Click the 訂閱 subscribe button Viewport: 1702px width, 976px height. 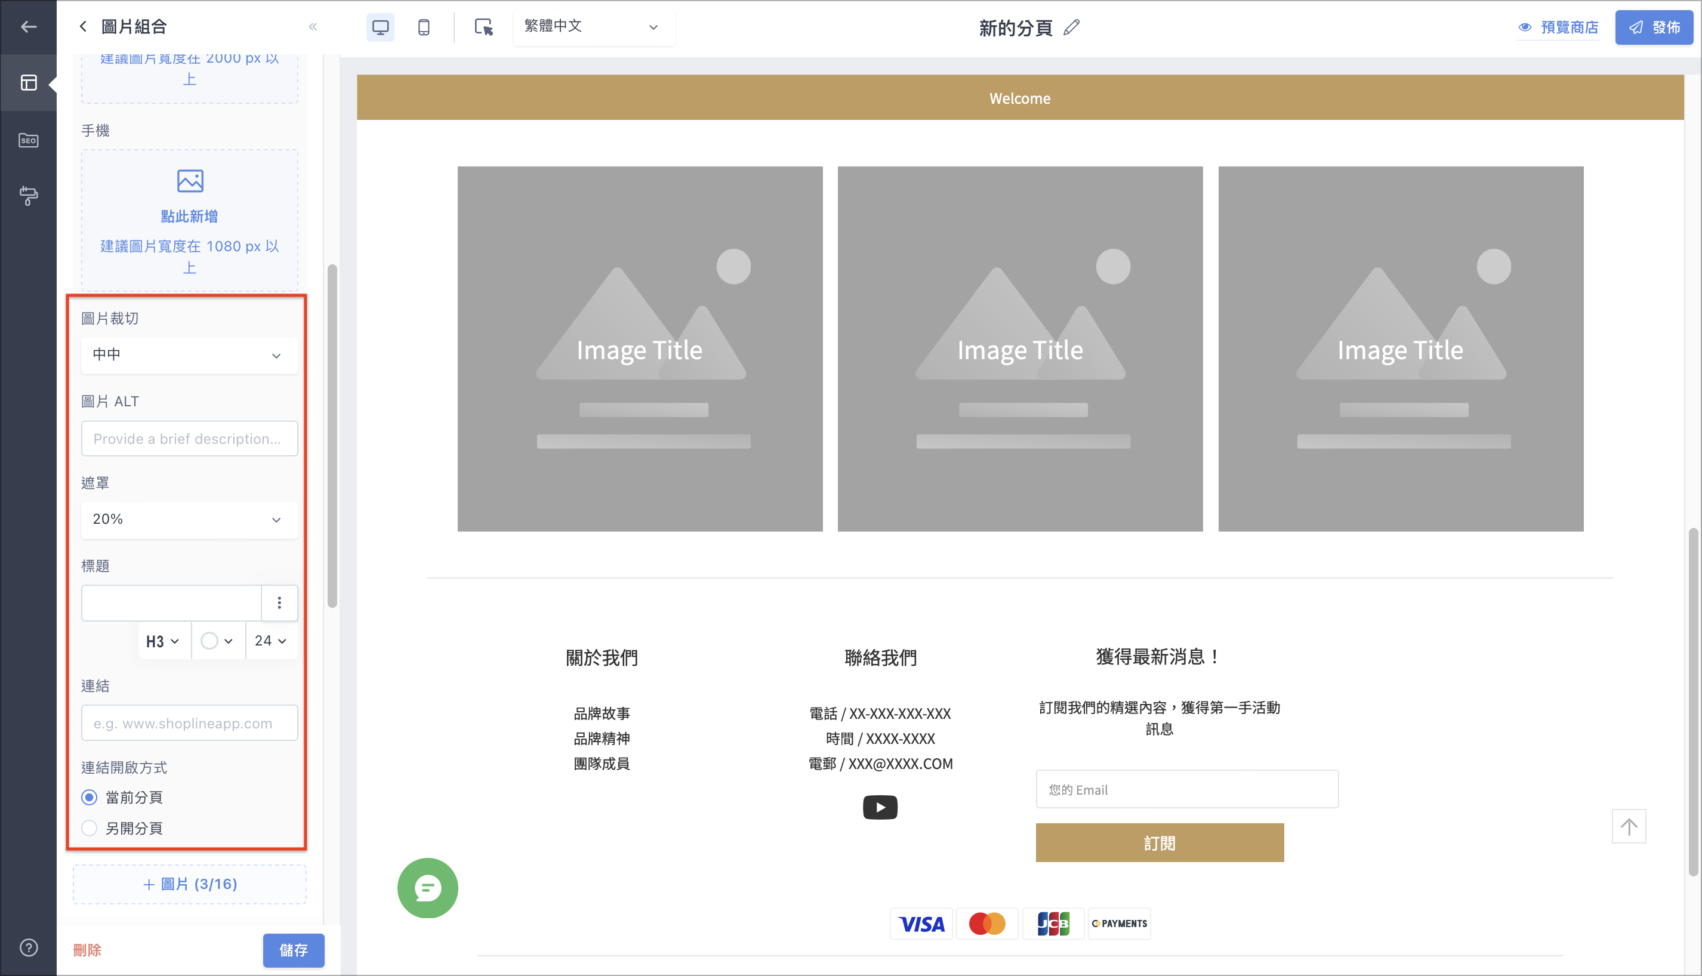pyautogui.click(x=1160, y=842)
